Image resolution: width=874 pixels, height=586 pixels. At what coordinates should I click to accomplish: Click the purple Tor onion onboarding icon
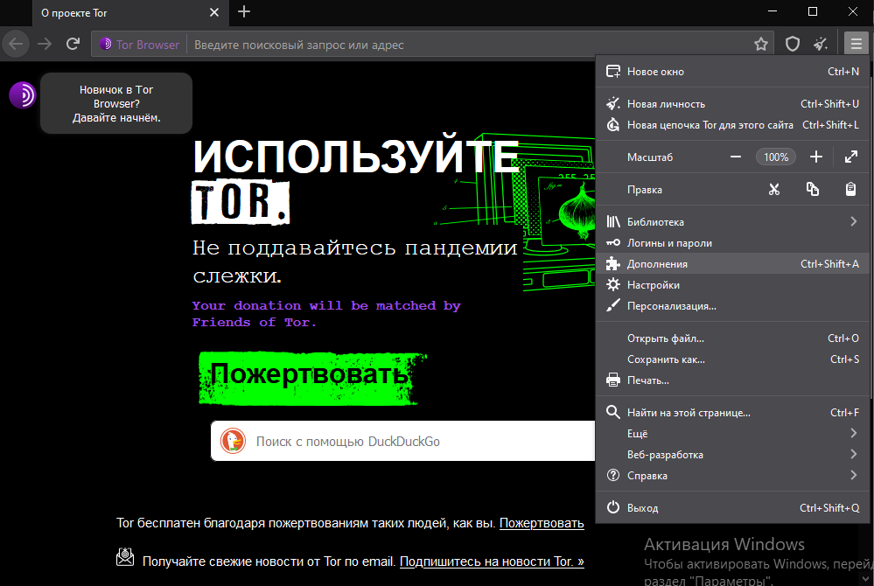23,94
